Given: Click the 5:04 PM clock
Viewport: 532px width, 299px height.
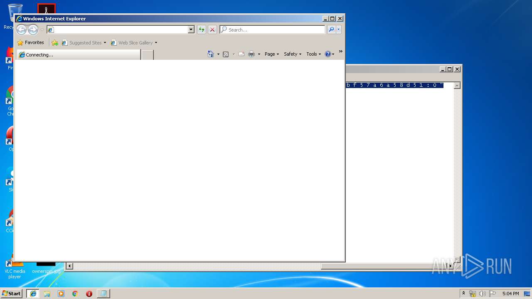Looking at the screenshot, I should coord(510,294).
